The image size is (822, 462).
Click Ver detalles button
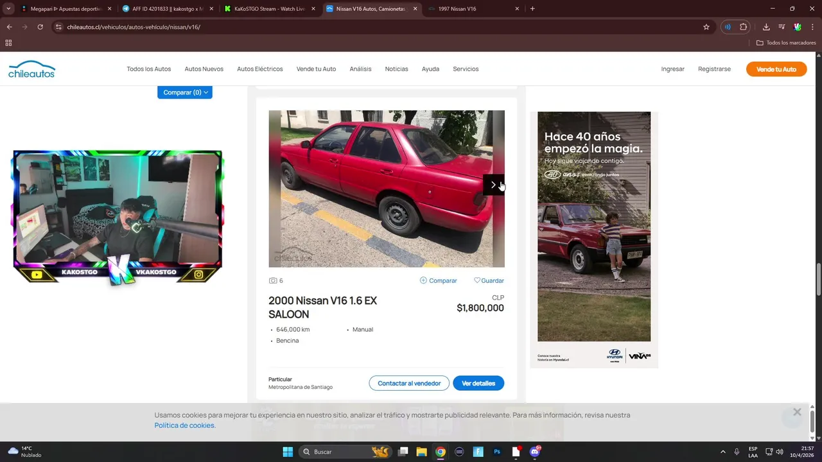coord(478,383)
